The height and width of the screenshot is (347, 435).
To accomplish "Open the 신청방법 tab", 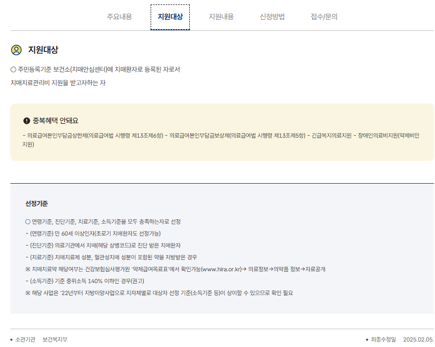I will 272,17.
